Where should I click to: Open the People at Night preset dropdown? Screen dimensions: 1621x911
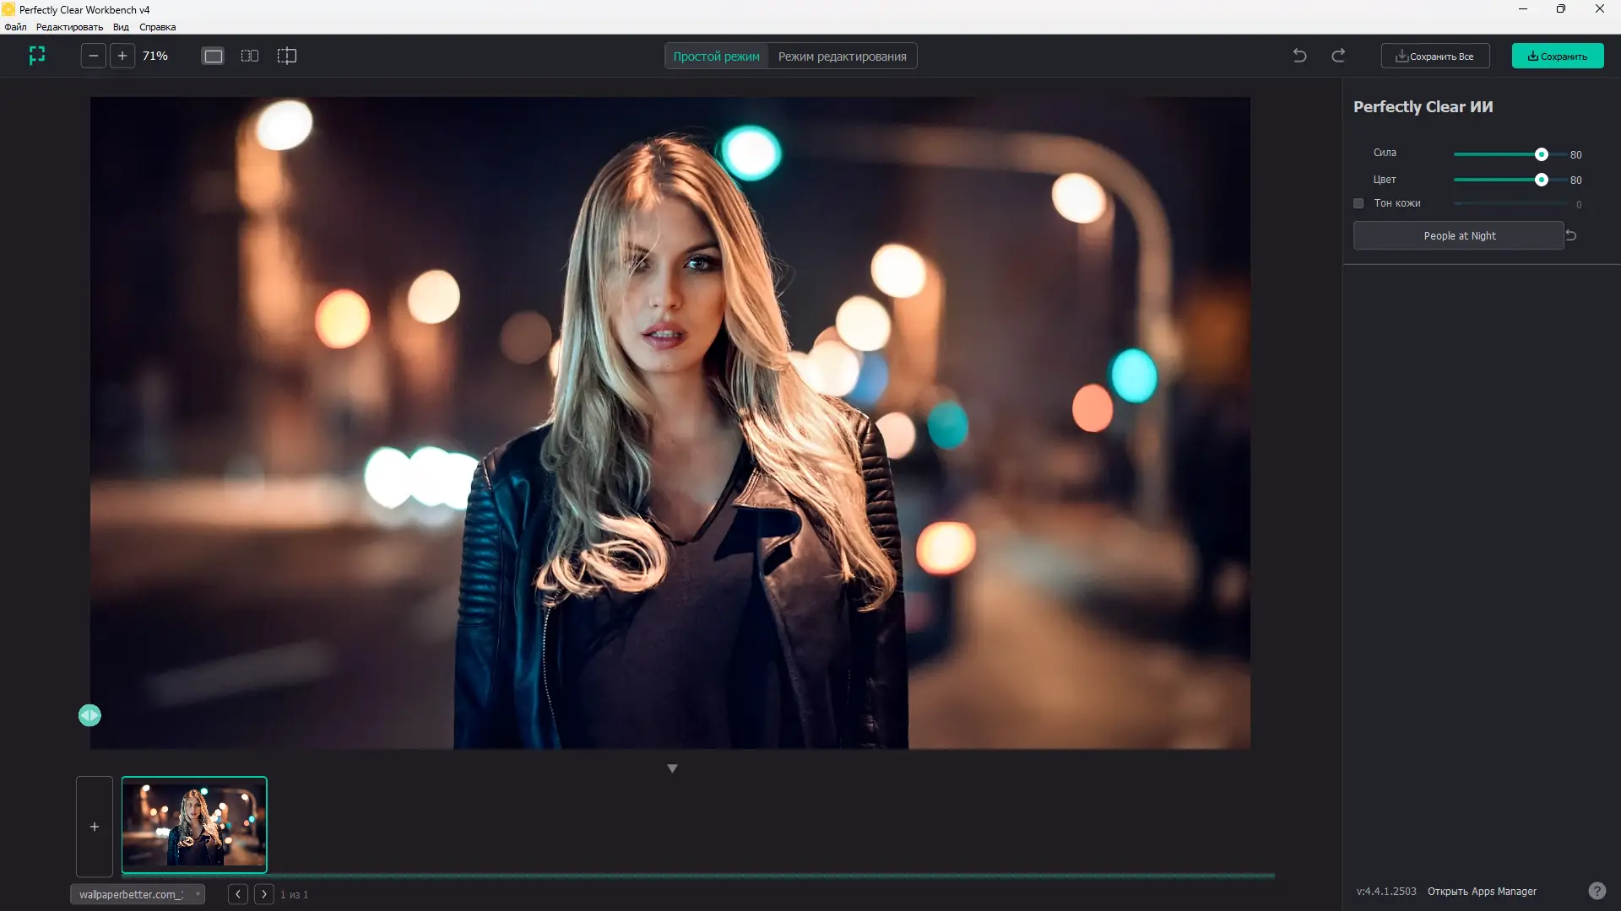(1458, 236)
